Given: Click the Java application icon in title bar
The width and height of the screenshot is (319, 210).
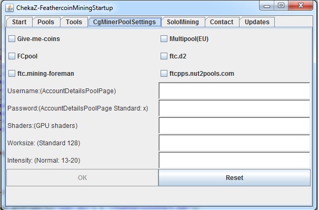Looking at the screenshot, I should (9, 8).
